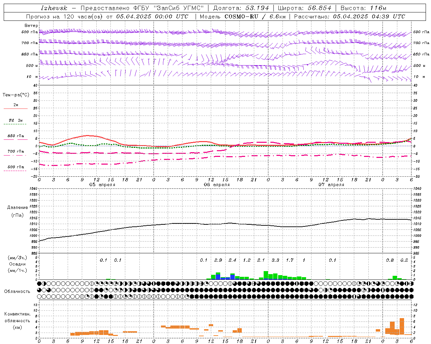The height and width of the screenshot is (344, 431).
Task: Click the 0.2 precipitation amount value
Action: [404, 260]
